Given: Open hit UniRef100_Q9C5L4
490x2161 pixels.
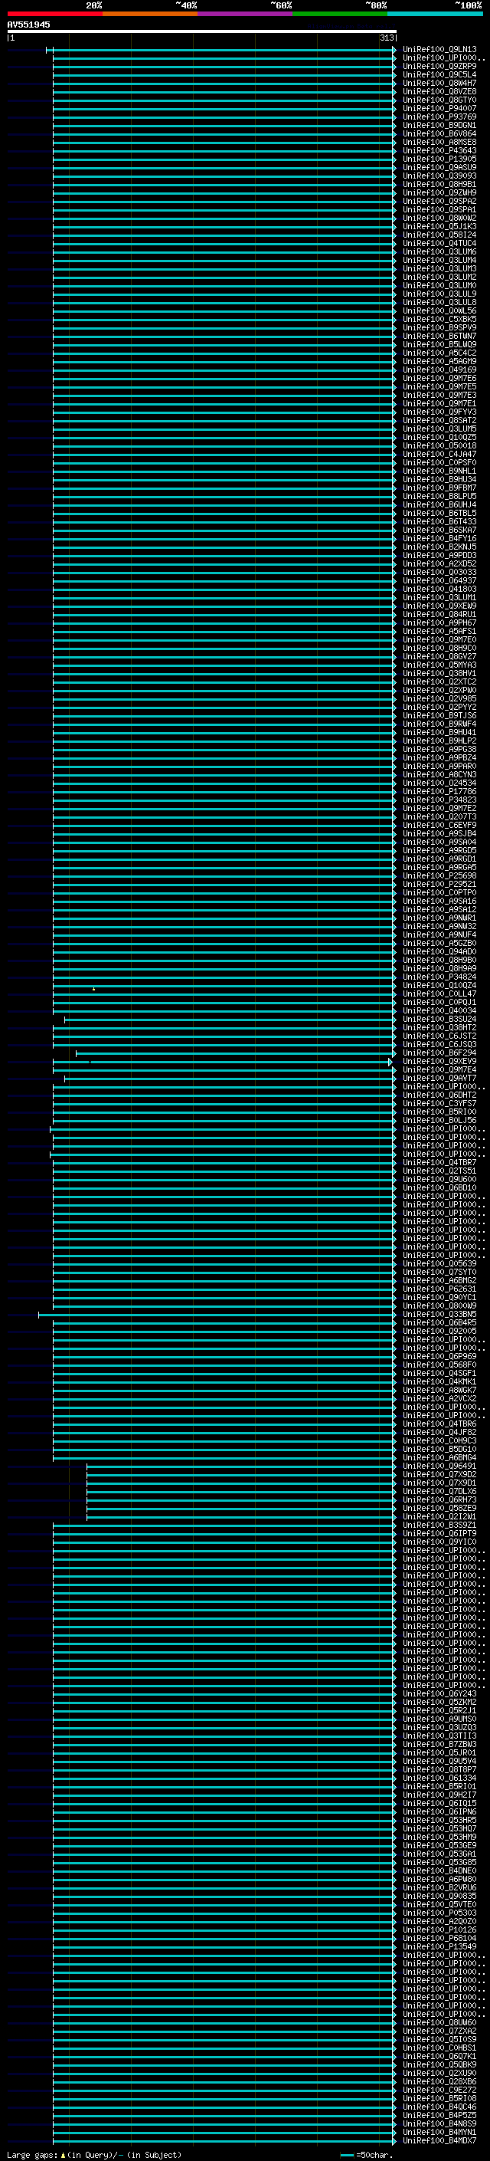Looking at the screenshot, I should click(x=439, y=74).
